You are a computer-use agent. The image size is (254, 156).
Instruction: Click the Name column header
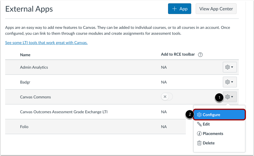coord(25,55)
